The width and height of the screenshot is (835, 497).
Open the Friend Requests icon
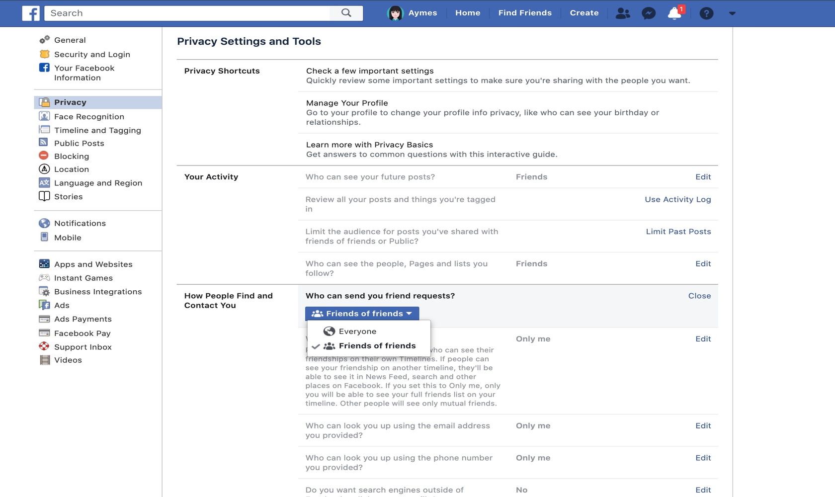623,13
